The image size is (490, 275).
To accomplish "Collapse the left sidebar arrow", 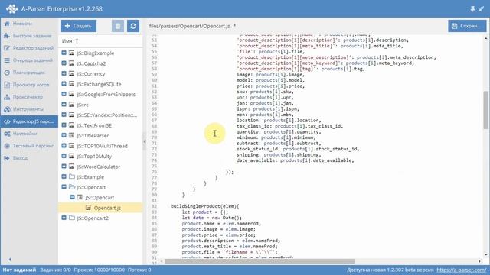I will pyautogui.click(x=10, y=260).
